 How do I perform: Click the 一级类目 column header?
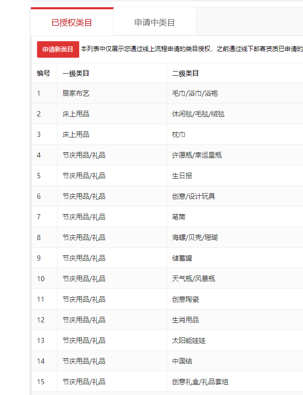pos(76,73)
